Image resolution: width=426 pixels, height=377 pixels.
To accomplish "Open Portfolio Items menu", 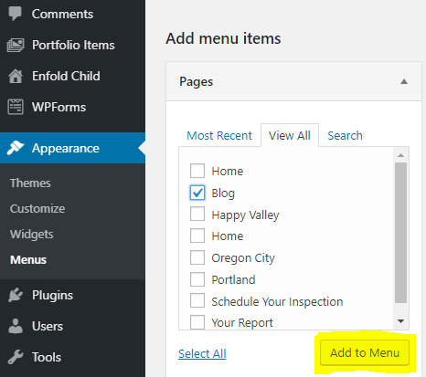I will click(72, 45).
